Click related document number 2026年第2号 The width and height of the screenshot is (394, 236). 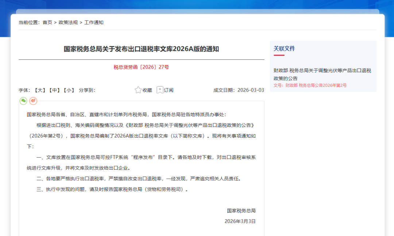(x=310, y=85)
